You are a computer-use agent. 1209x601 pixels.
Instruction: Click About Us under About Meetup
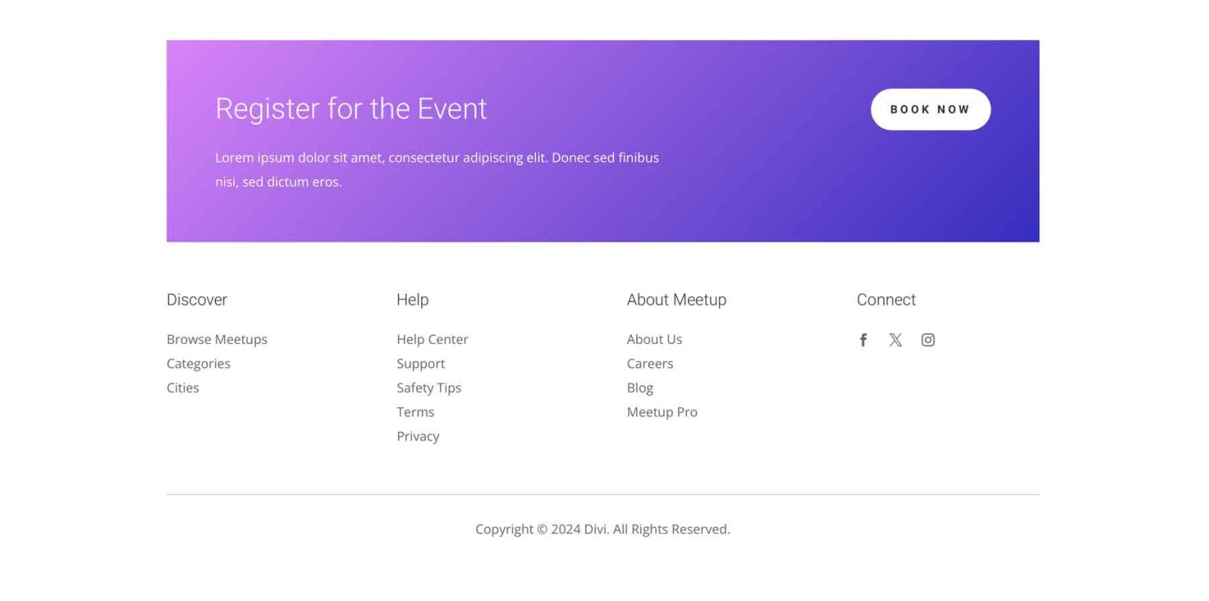(654, 339)
